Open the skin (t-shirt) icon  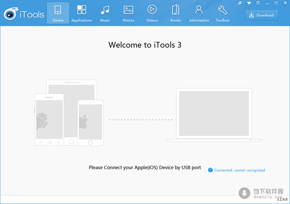pos(249,3)
